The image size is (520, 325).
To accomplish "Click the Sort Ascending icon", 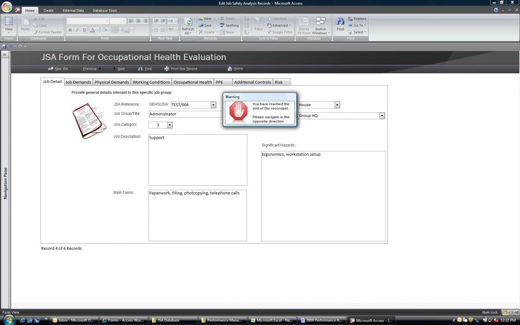I will pos(246,18).
